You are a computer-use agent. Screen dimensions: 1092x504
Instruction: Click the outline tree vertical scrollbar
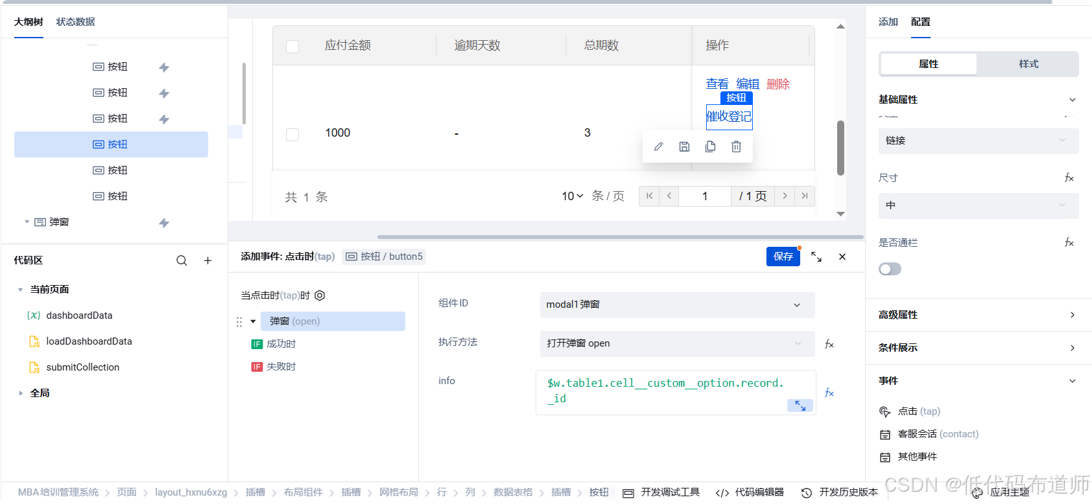(244, 93)
